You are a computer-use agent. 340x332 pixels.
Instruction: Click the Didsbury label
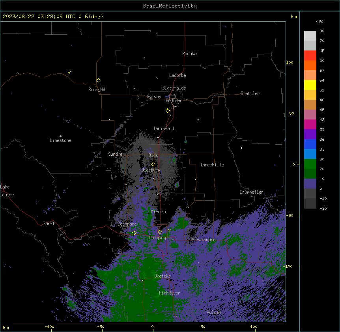tap(151, 170)
